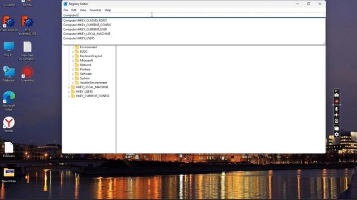Open the m15 assembly FreeCAD file icon
Image resolution: width=357 pixels, height=200 pixels.
27,26
